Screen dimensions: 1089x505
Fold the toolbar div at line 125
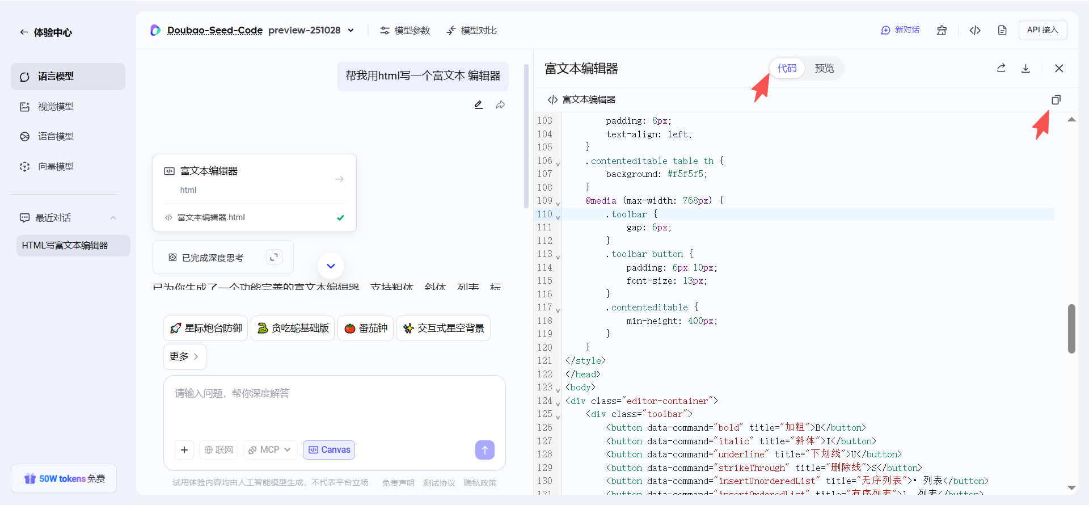(558, 416)
